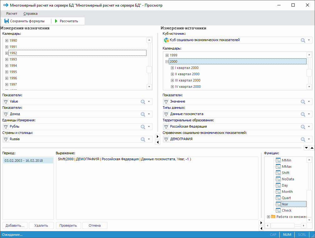Image resolution: width=315 pixels, height=238 pixels.
Task: Click the Проверить button
Action: pos(69,225)
